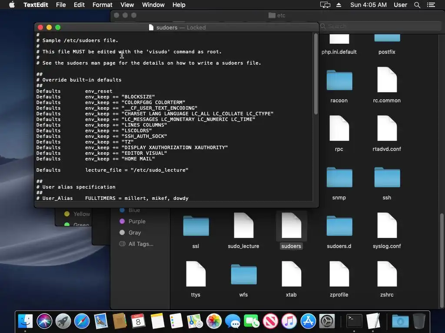Open the Trash in the Dock
The width and height of the screenshot is (445, 333).
pyautogui.click(x=419, y=321)
